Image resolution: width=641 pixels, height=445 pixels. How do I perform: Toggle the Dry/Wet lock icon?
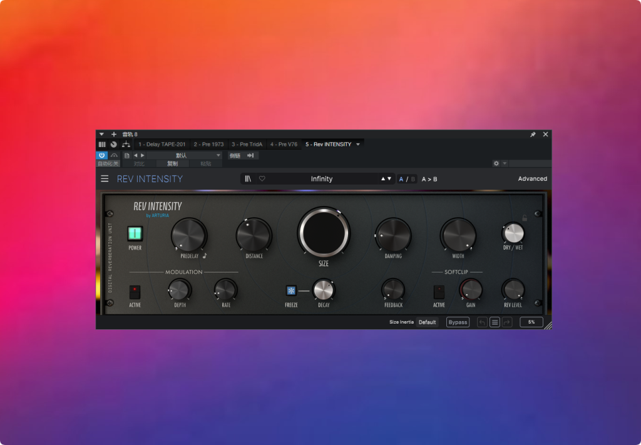(525, 218)
